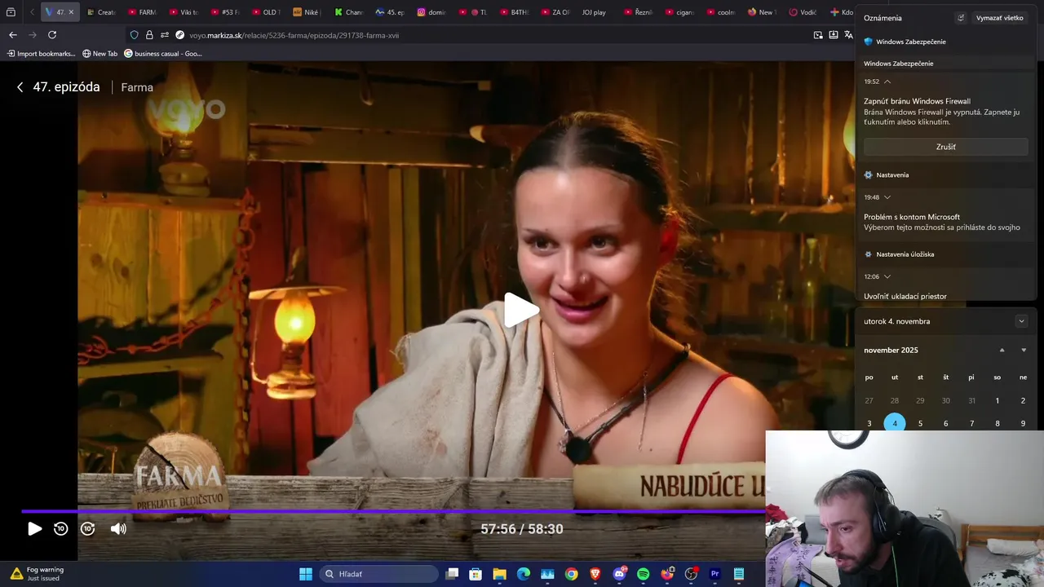The width and height of the screenshot is (1044, 587).
Task: Open Brave browser from the taskbar
Action: (595, 574)
